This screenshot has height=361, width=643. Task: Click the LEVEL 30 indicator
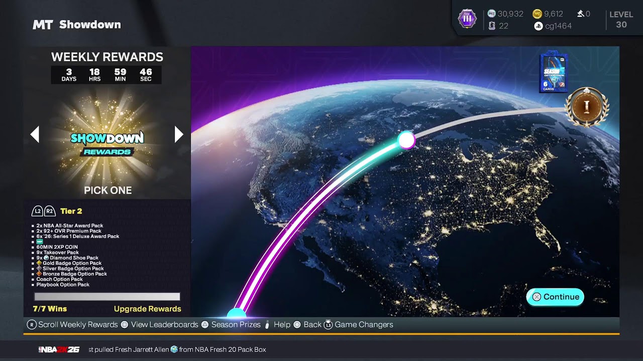[621, 20]
